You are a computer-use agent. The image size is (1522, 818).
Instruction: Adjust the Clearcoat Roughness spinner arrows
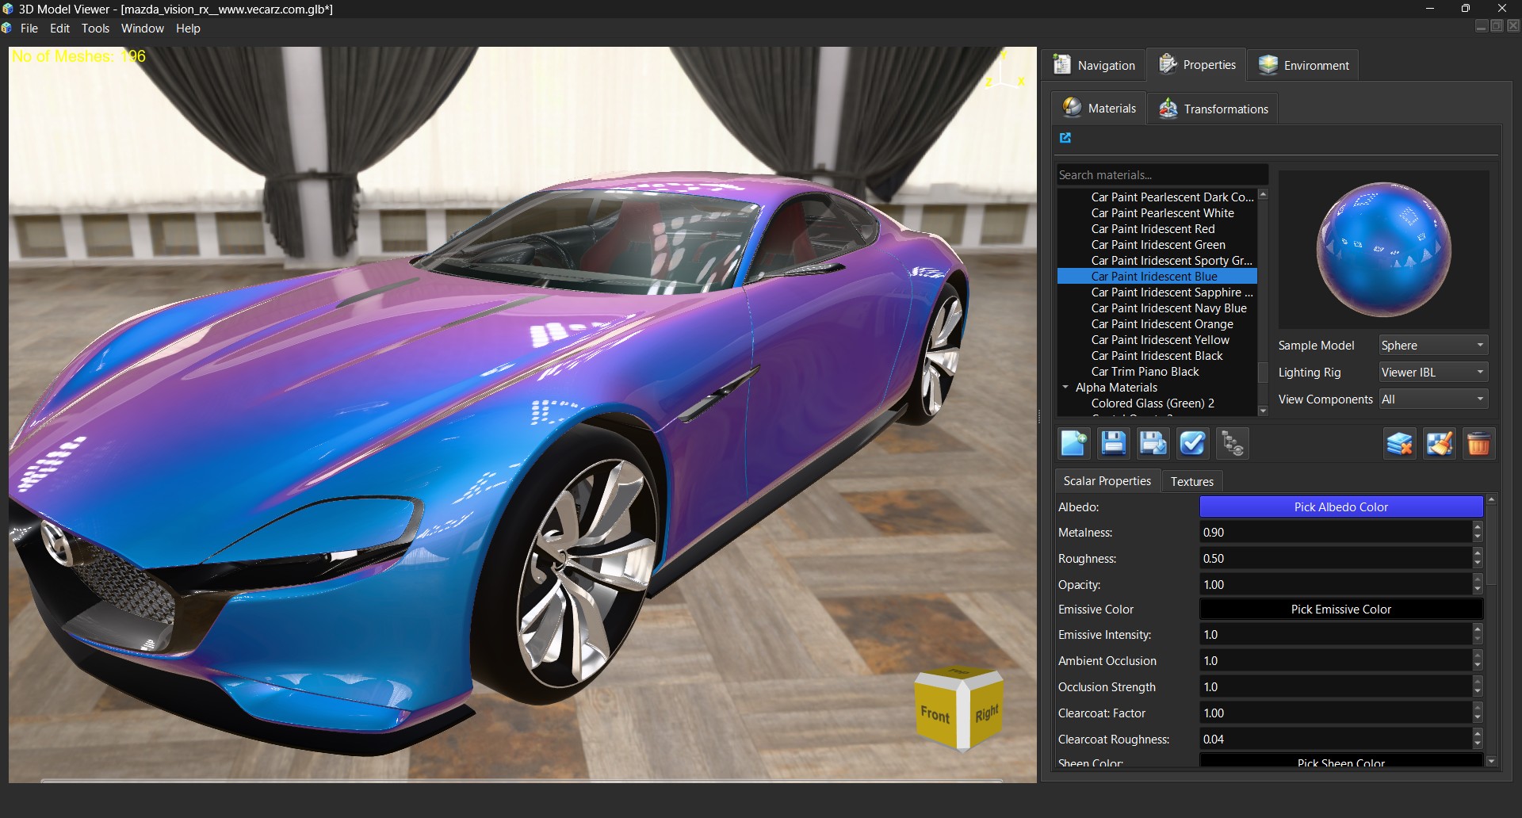coord(1478,740)
